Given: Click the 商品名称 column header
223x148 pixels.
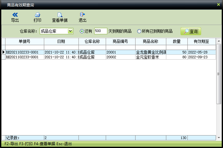Looking at the screenshot, I should pos(151,42).
